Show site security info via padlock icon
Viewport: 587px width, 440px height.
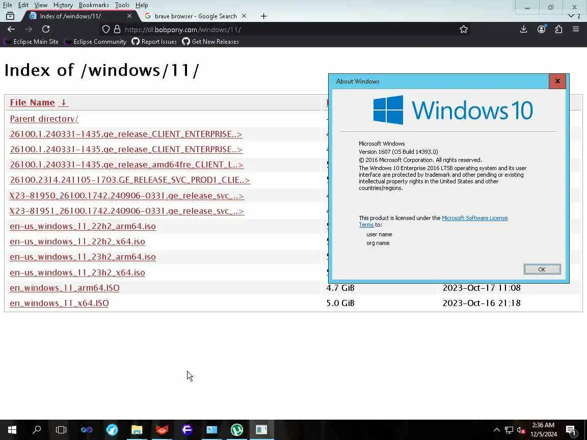coord(117,29)
